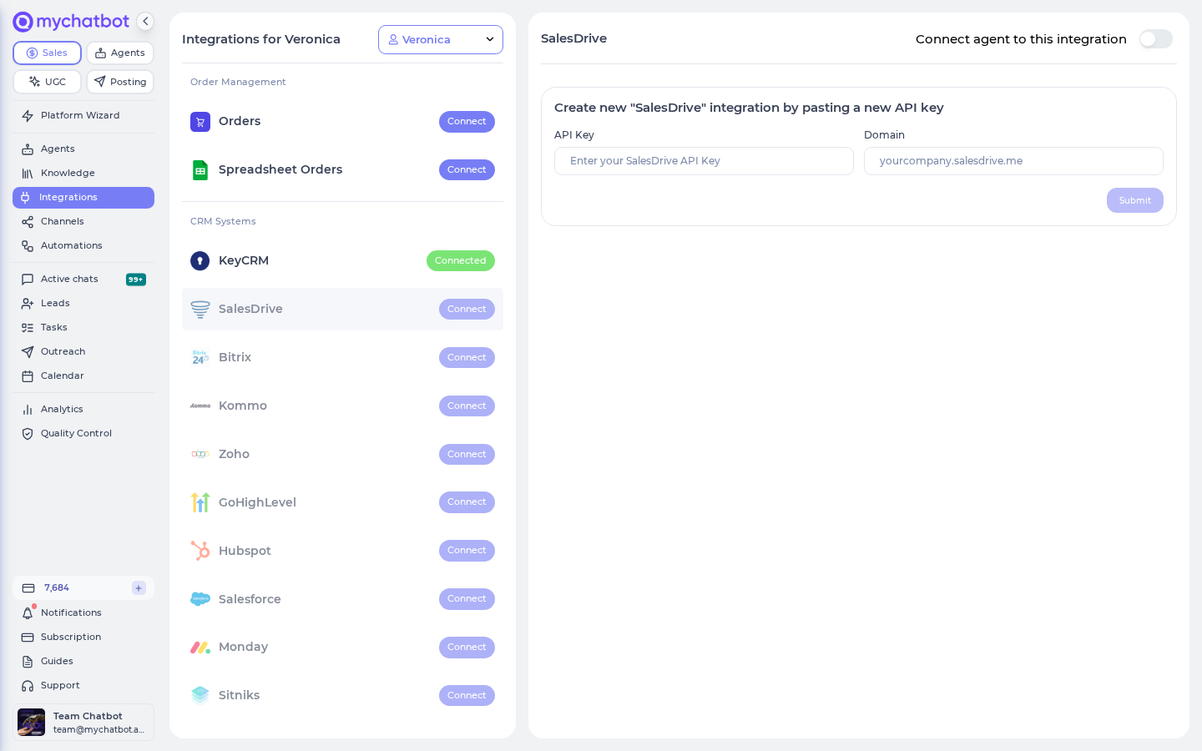This screenshot has height=751, width=1202.
Task: Click the Team Chatbot avatar thumbnail
Action: pyautogui.click(x=32, y=723)
